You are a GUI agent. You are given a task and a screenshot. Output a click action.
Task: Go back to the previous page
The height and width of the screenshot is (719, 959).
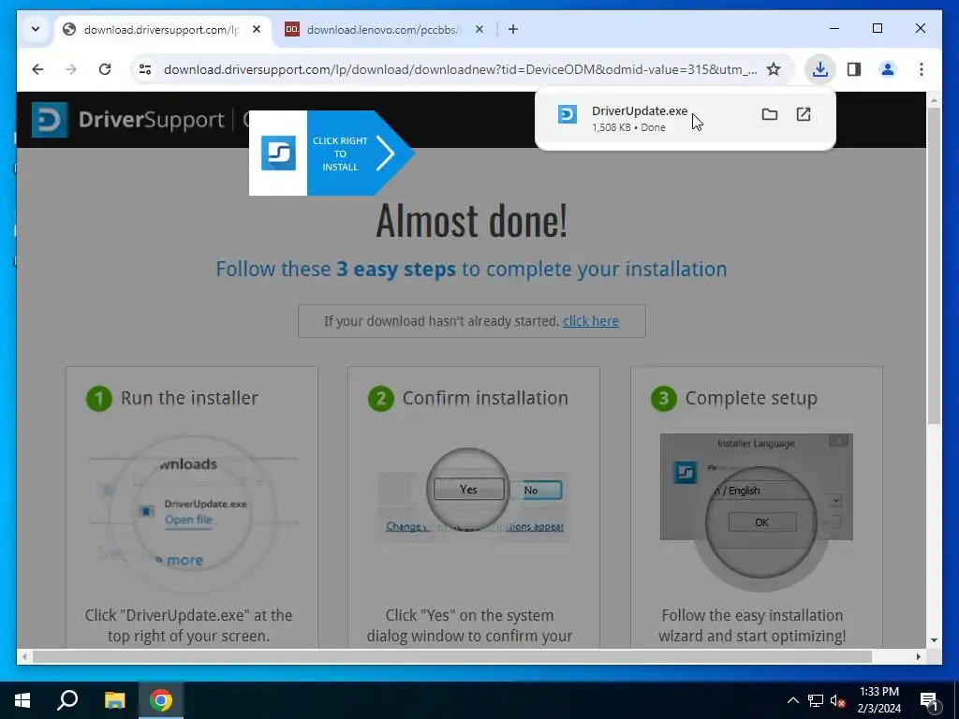(37, 69)
